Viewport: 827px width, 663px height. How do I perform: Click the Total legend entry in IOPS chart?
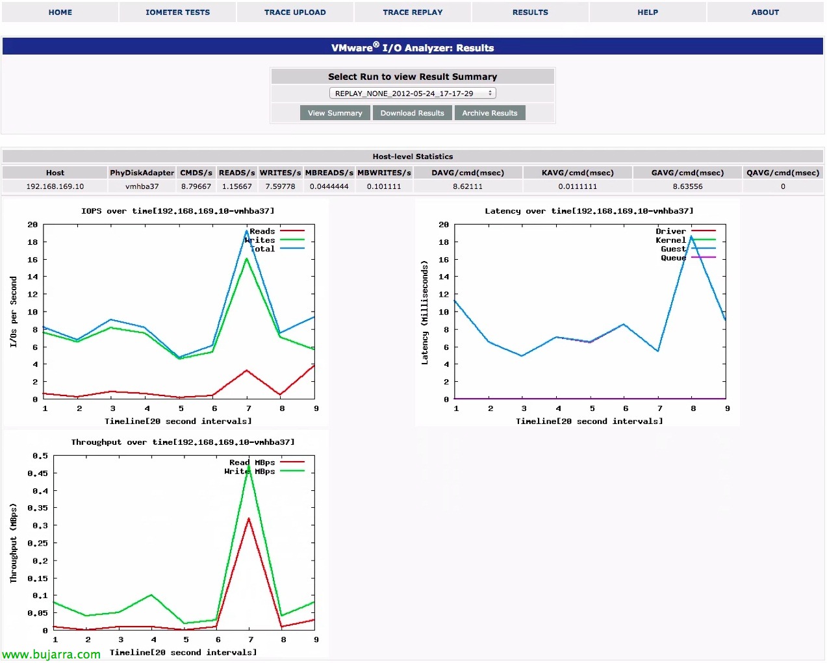277,249
